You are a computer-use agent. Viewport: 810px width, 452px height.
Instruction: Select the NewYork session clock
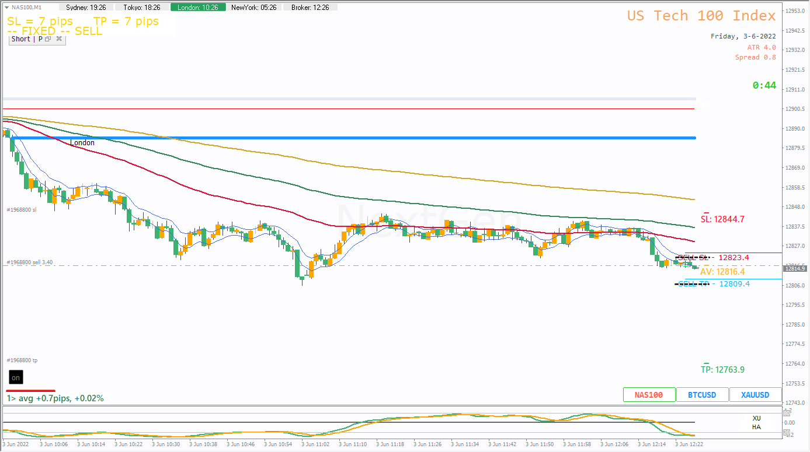[254, 8]
